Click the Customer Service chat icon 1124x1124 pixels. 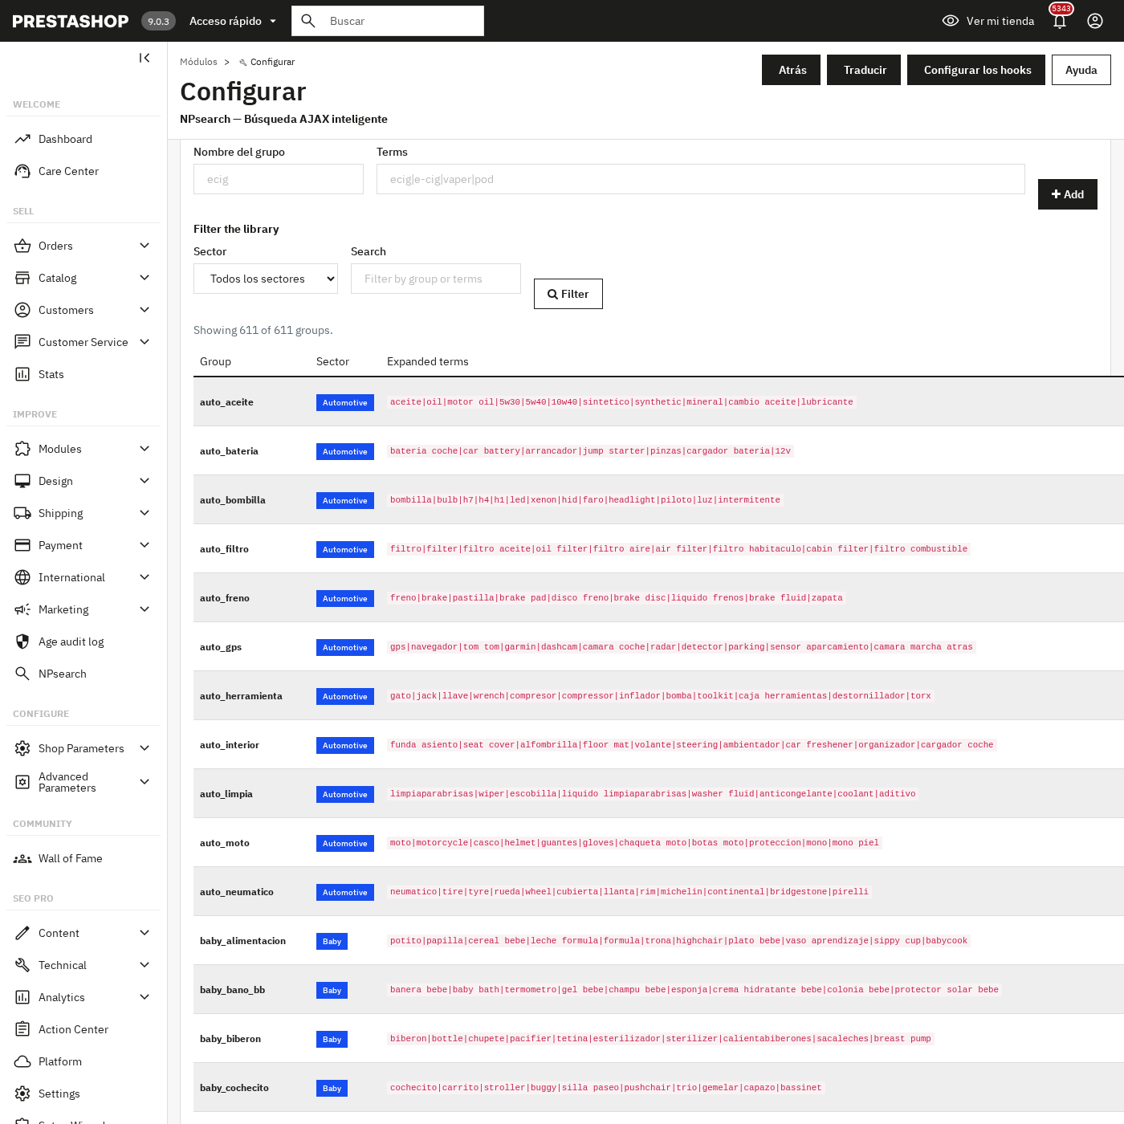coord(22,342)
